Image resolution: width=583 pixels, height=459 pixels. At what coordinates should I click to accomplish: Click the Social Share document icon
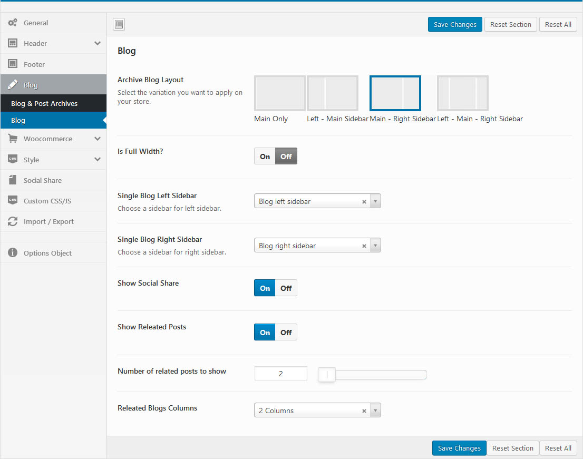pos(13,180)
